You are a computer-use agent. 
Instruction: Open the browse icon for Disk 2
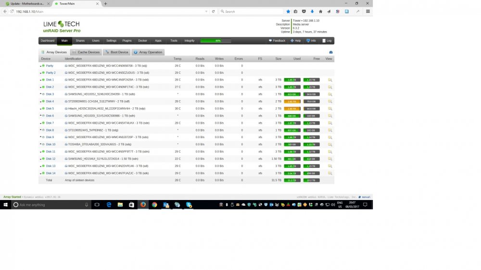click(330, 87)
